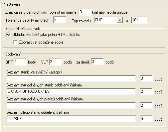Viewport: 168px width, 132px height.
Task: Click the Ukládat vše HTML stránku label
Action: [46, 35]
